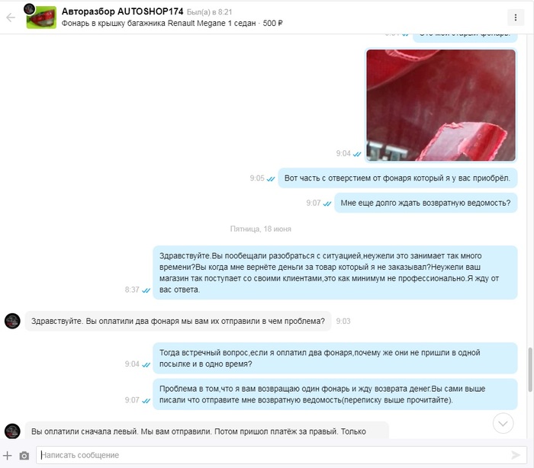Click the listing thumbnail in the header

click(41, 18)
